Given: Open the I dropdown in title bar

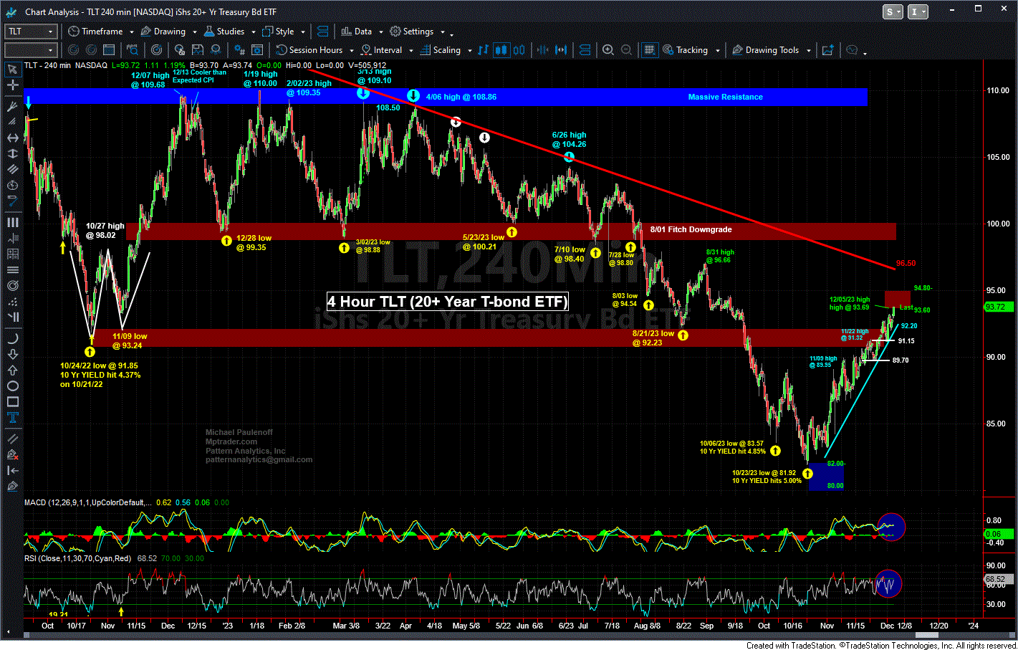Looking at the screenshot, I should [918, 11].
